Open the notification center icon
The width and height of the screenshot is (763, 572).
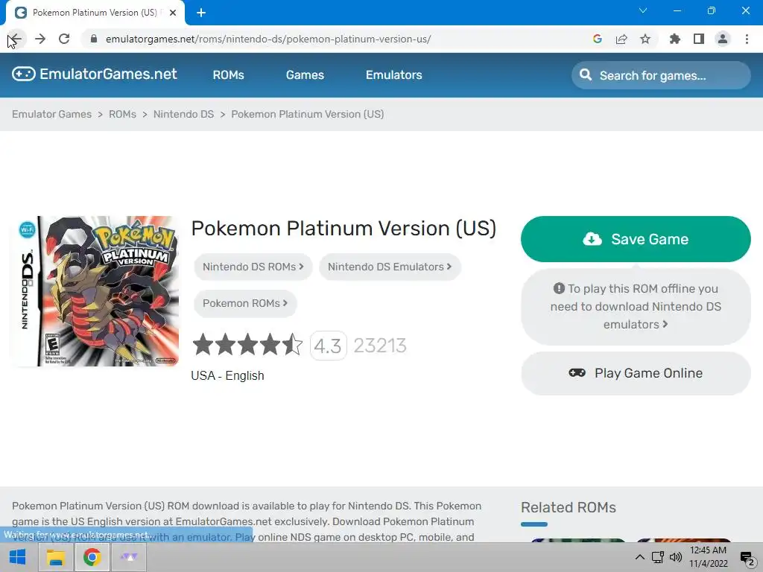point(747,557)
